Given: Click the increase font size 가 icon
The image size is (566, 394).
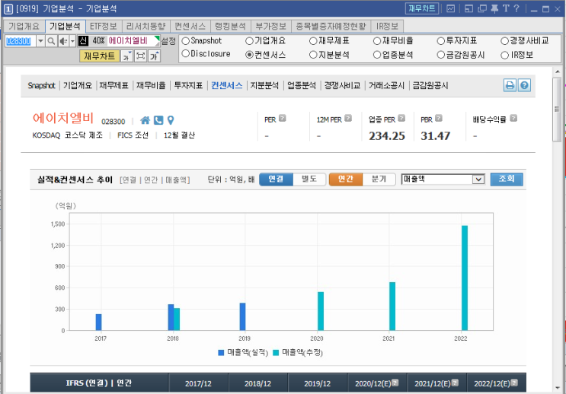Looking at the screenshot, I should (x=154, y=56).
